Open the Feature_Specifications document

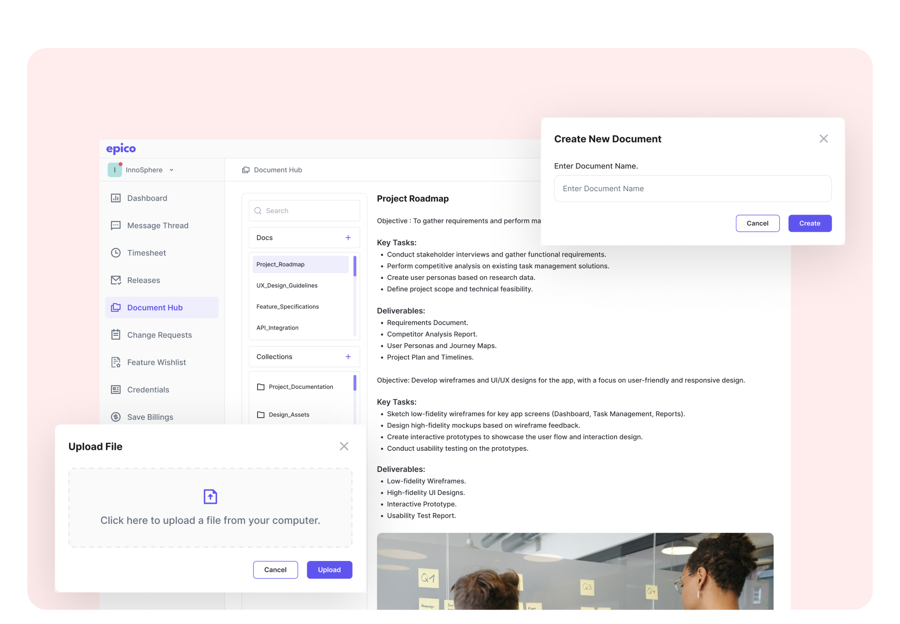288,307
